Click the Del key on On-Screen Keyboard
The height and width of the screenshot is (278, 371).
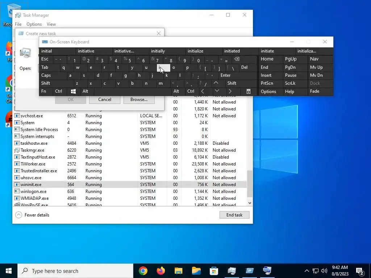click(x=248, y=68)
